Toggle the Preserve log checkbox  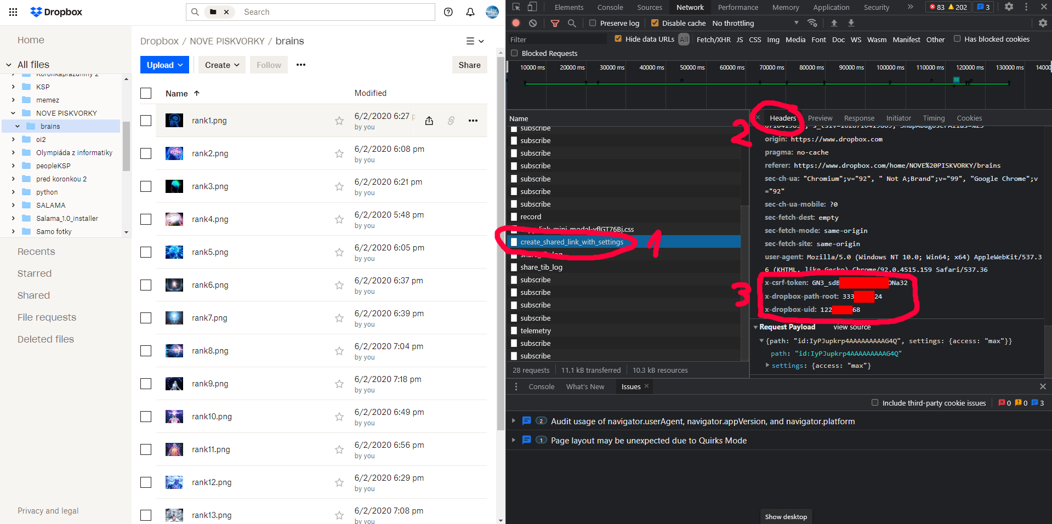click(593, 23)
